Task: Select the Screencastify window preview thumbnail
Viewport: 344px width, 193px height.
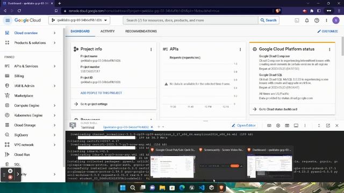Action: [221, 163]
